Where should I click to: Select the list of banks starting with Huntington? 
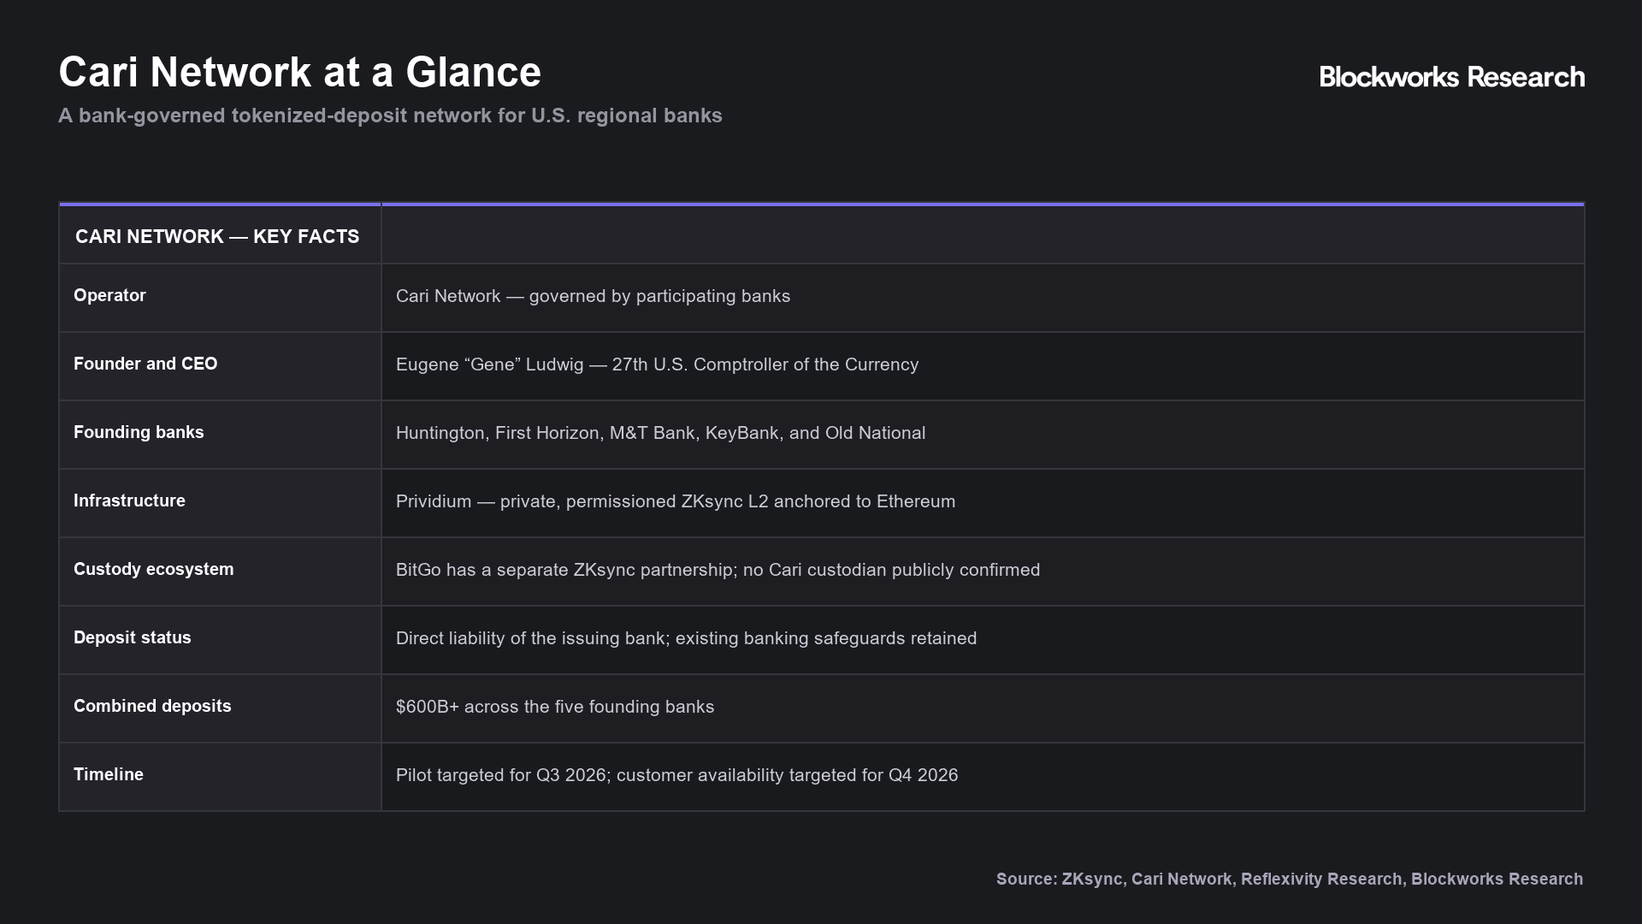(x=660, y=433)
